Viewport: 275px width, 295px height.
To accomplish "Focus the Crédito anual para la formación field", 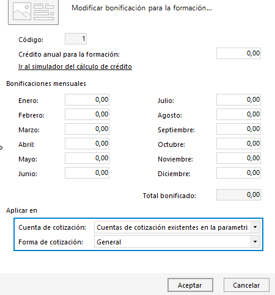I will click(x=238, y=54).
